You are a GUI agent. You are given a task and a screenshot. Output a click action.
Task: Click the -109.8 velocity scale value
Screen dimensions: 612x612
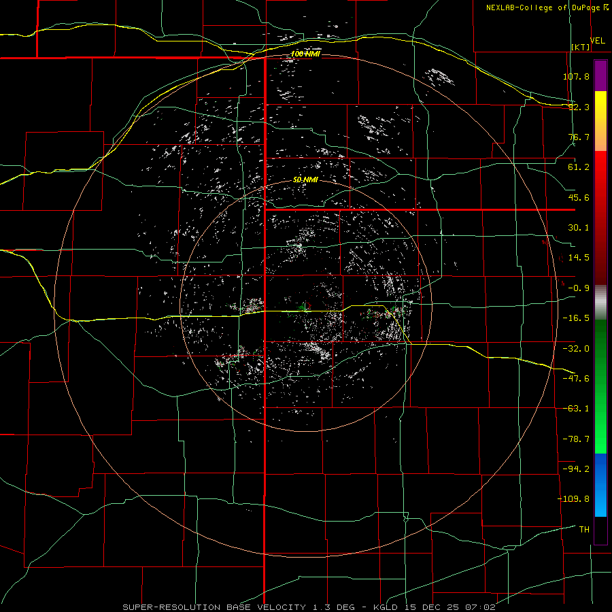573,499
